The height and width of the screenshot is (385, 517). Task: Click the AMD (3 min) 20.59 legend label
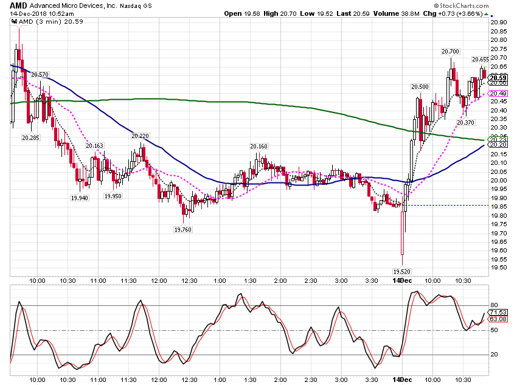click(x=50, y=22)
